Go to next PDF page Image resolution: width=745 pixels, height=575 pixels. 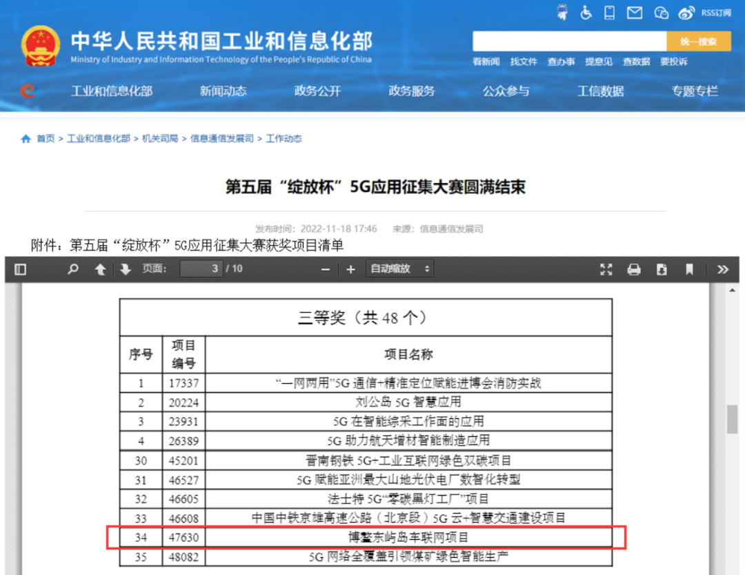(125, 269)
